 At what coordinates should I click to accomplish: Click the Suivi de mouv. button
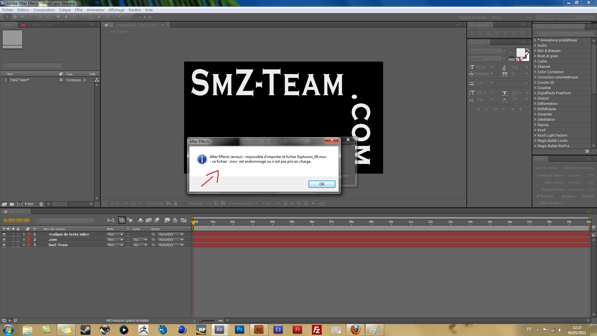click(x=546, y=168)
